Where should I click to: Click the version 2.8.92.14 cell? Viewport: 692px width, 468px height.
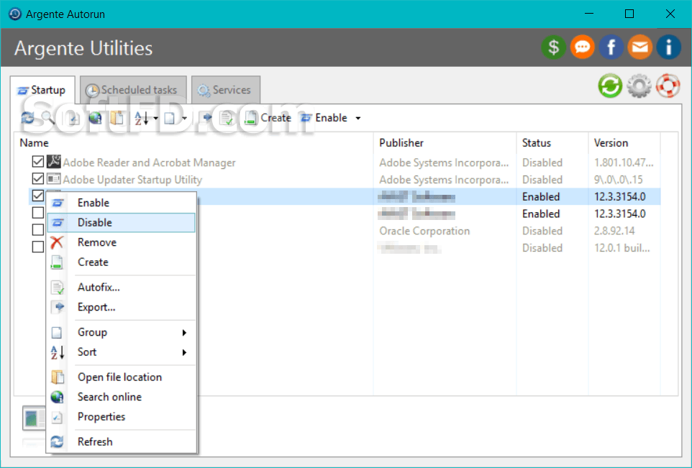(x=614, y=231)
